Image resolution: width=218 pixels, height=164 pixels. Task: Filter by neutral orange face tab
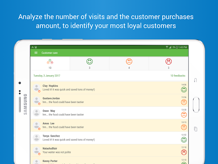129,64
